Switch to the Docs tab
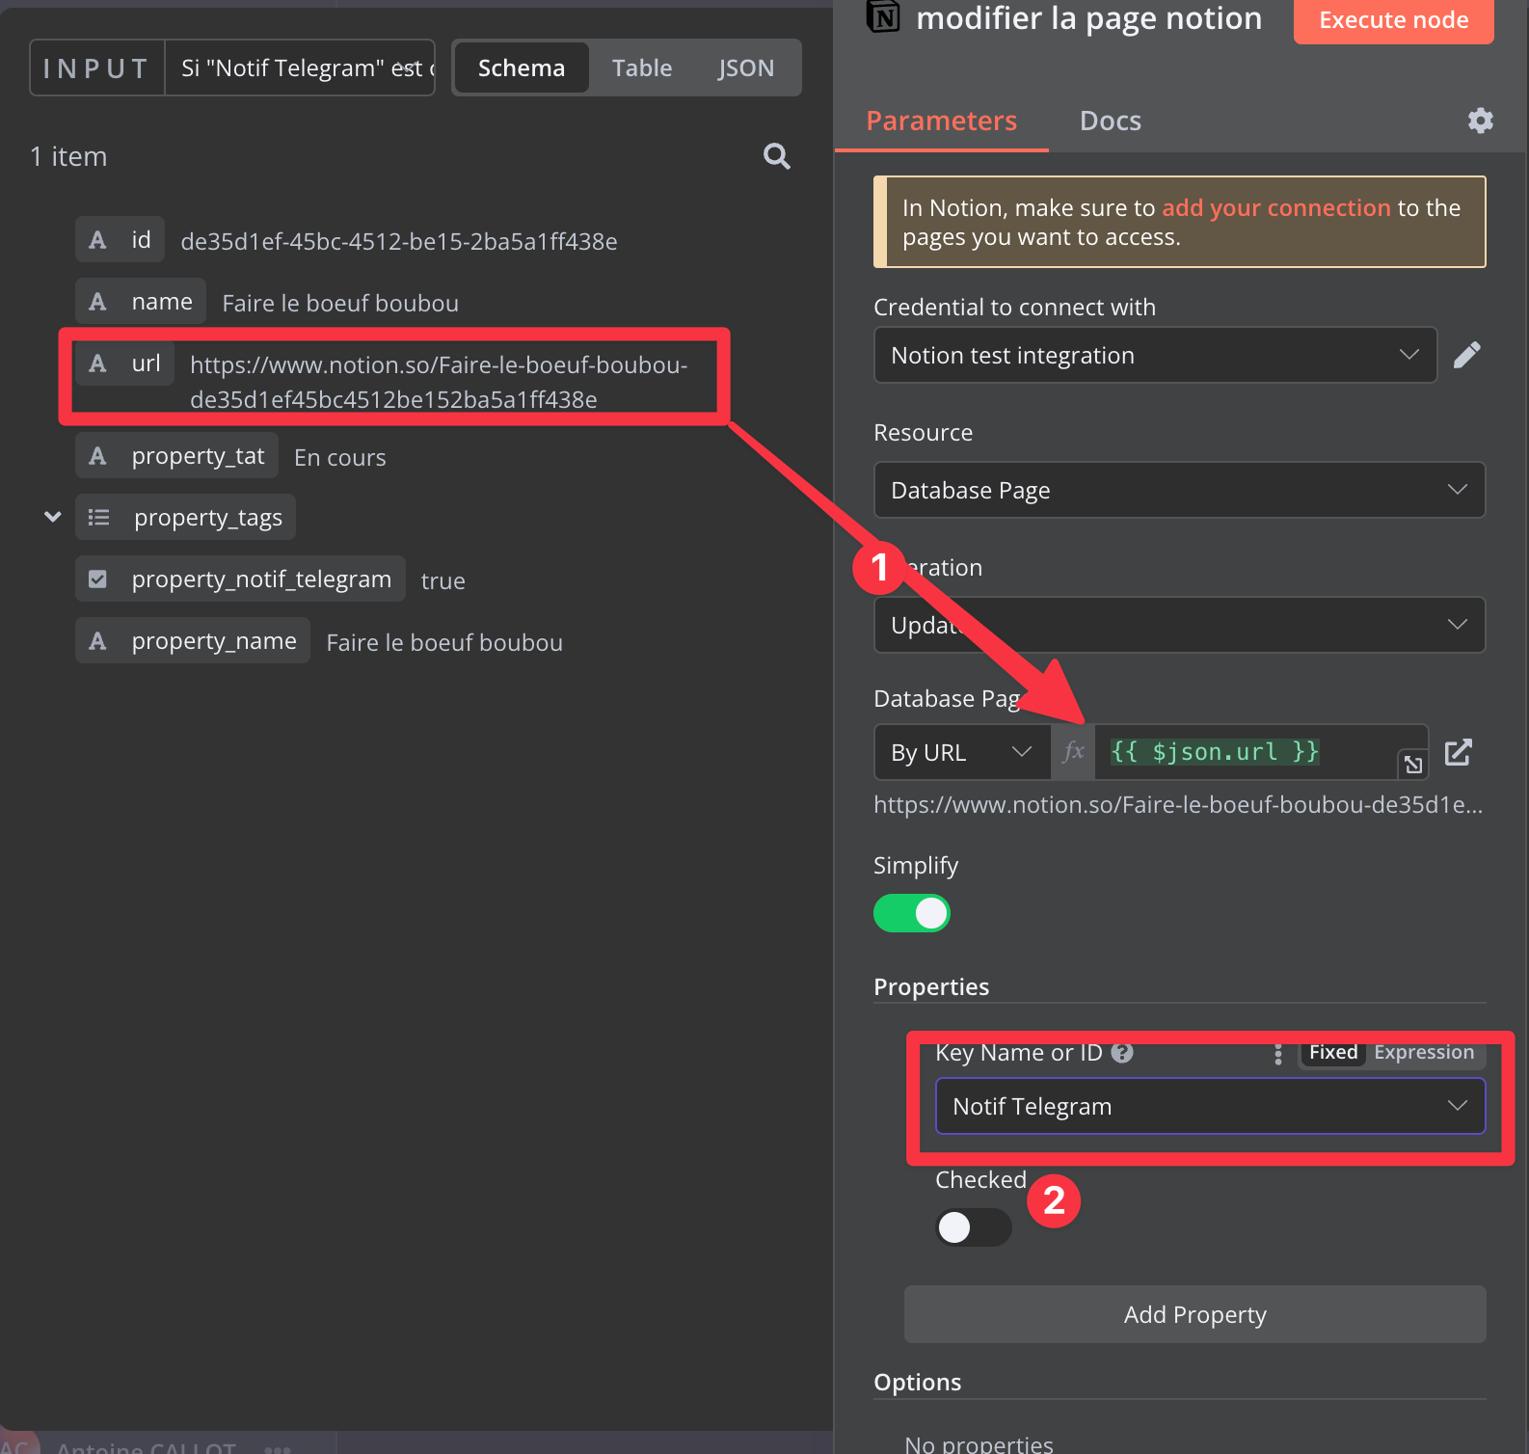1529x1454 pixels. click(x=1110, y=121)
